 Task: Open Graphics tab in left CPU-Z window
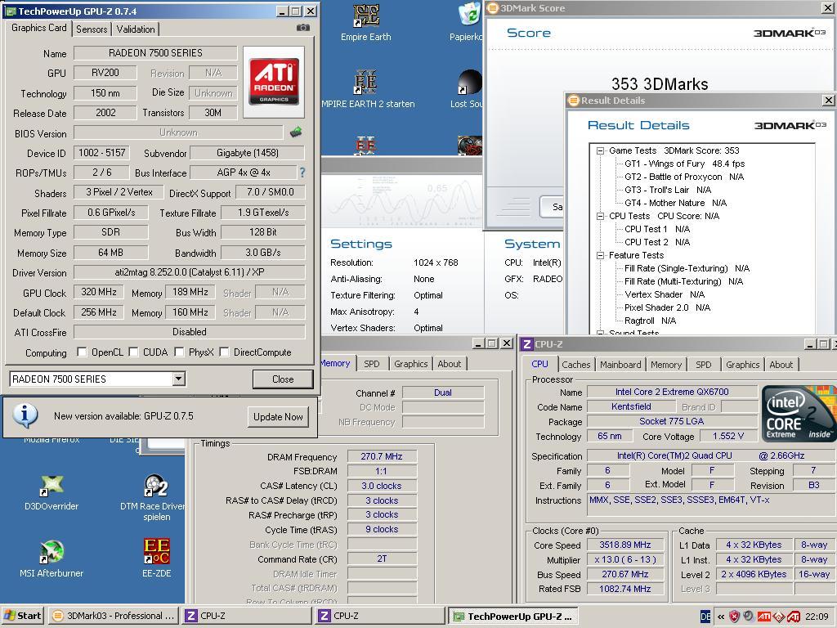(x=410, y=364)
